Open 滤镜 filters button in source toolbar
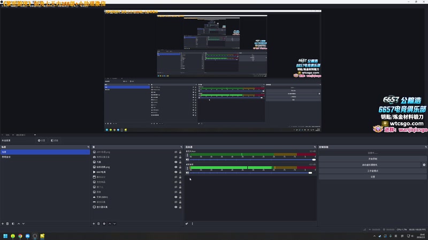This screenshot has height=240, width=428. (55, 140)
